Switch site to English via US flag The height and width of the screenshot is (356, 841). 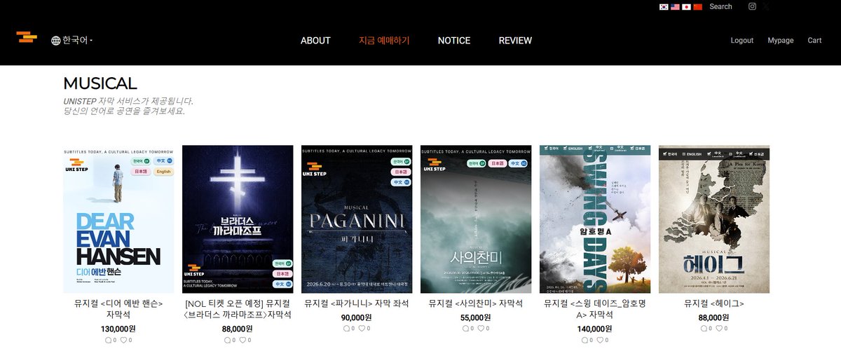click(x=676, y=7)
